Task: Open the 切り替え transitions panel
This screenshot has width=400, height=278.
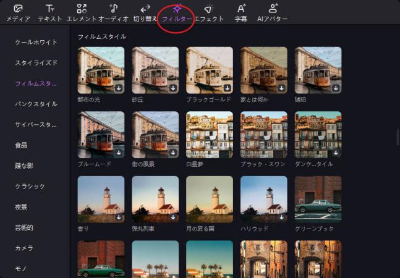Action: click(x=145, y=13)
